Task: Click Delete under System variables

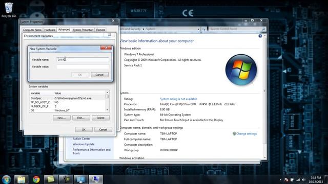Action: pyautogui.click(x=100, y=118)
